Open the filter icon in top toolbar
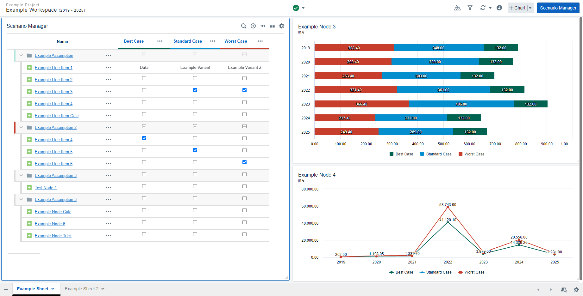The height and width of the screenshot is (296, 583). coord(470,7)
